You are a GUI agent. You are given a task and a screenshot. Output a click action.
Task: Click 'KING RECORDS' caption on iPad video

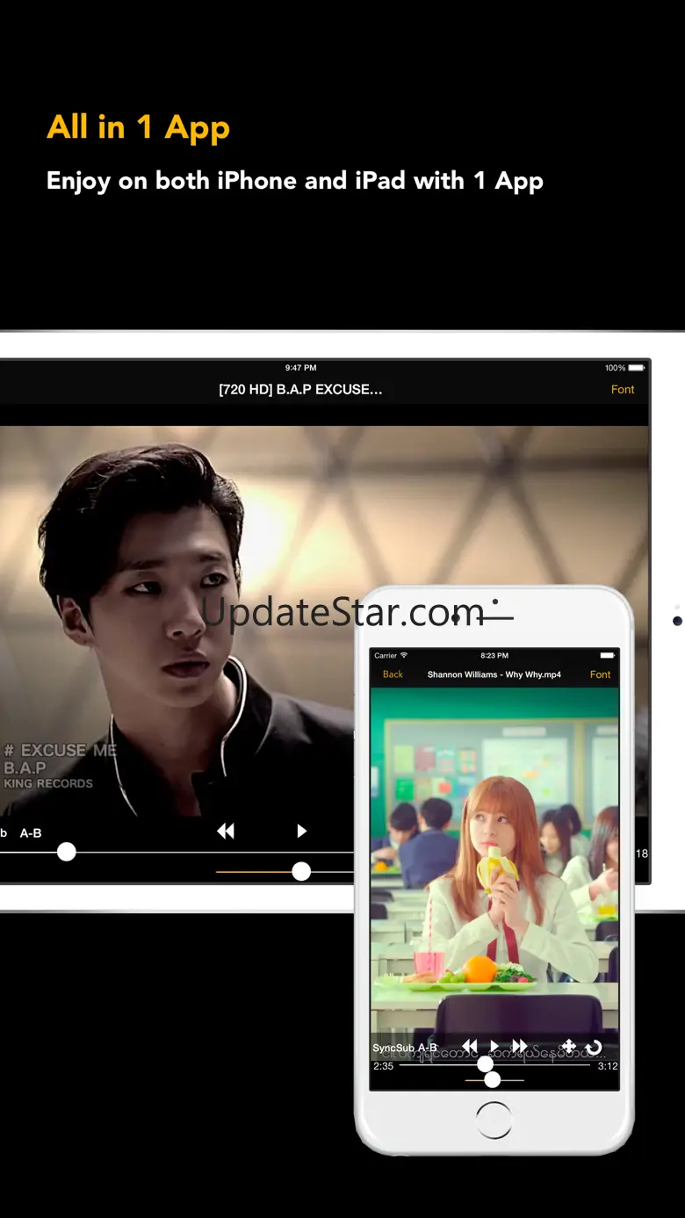(x=47, y=783)
